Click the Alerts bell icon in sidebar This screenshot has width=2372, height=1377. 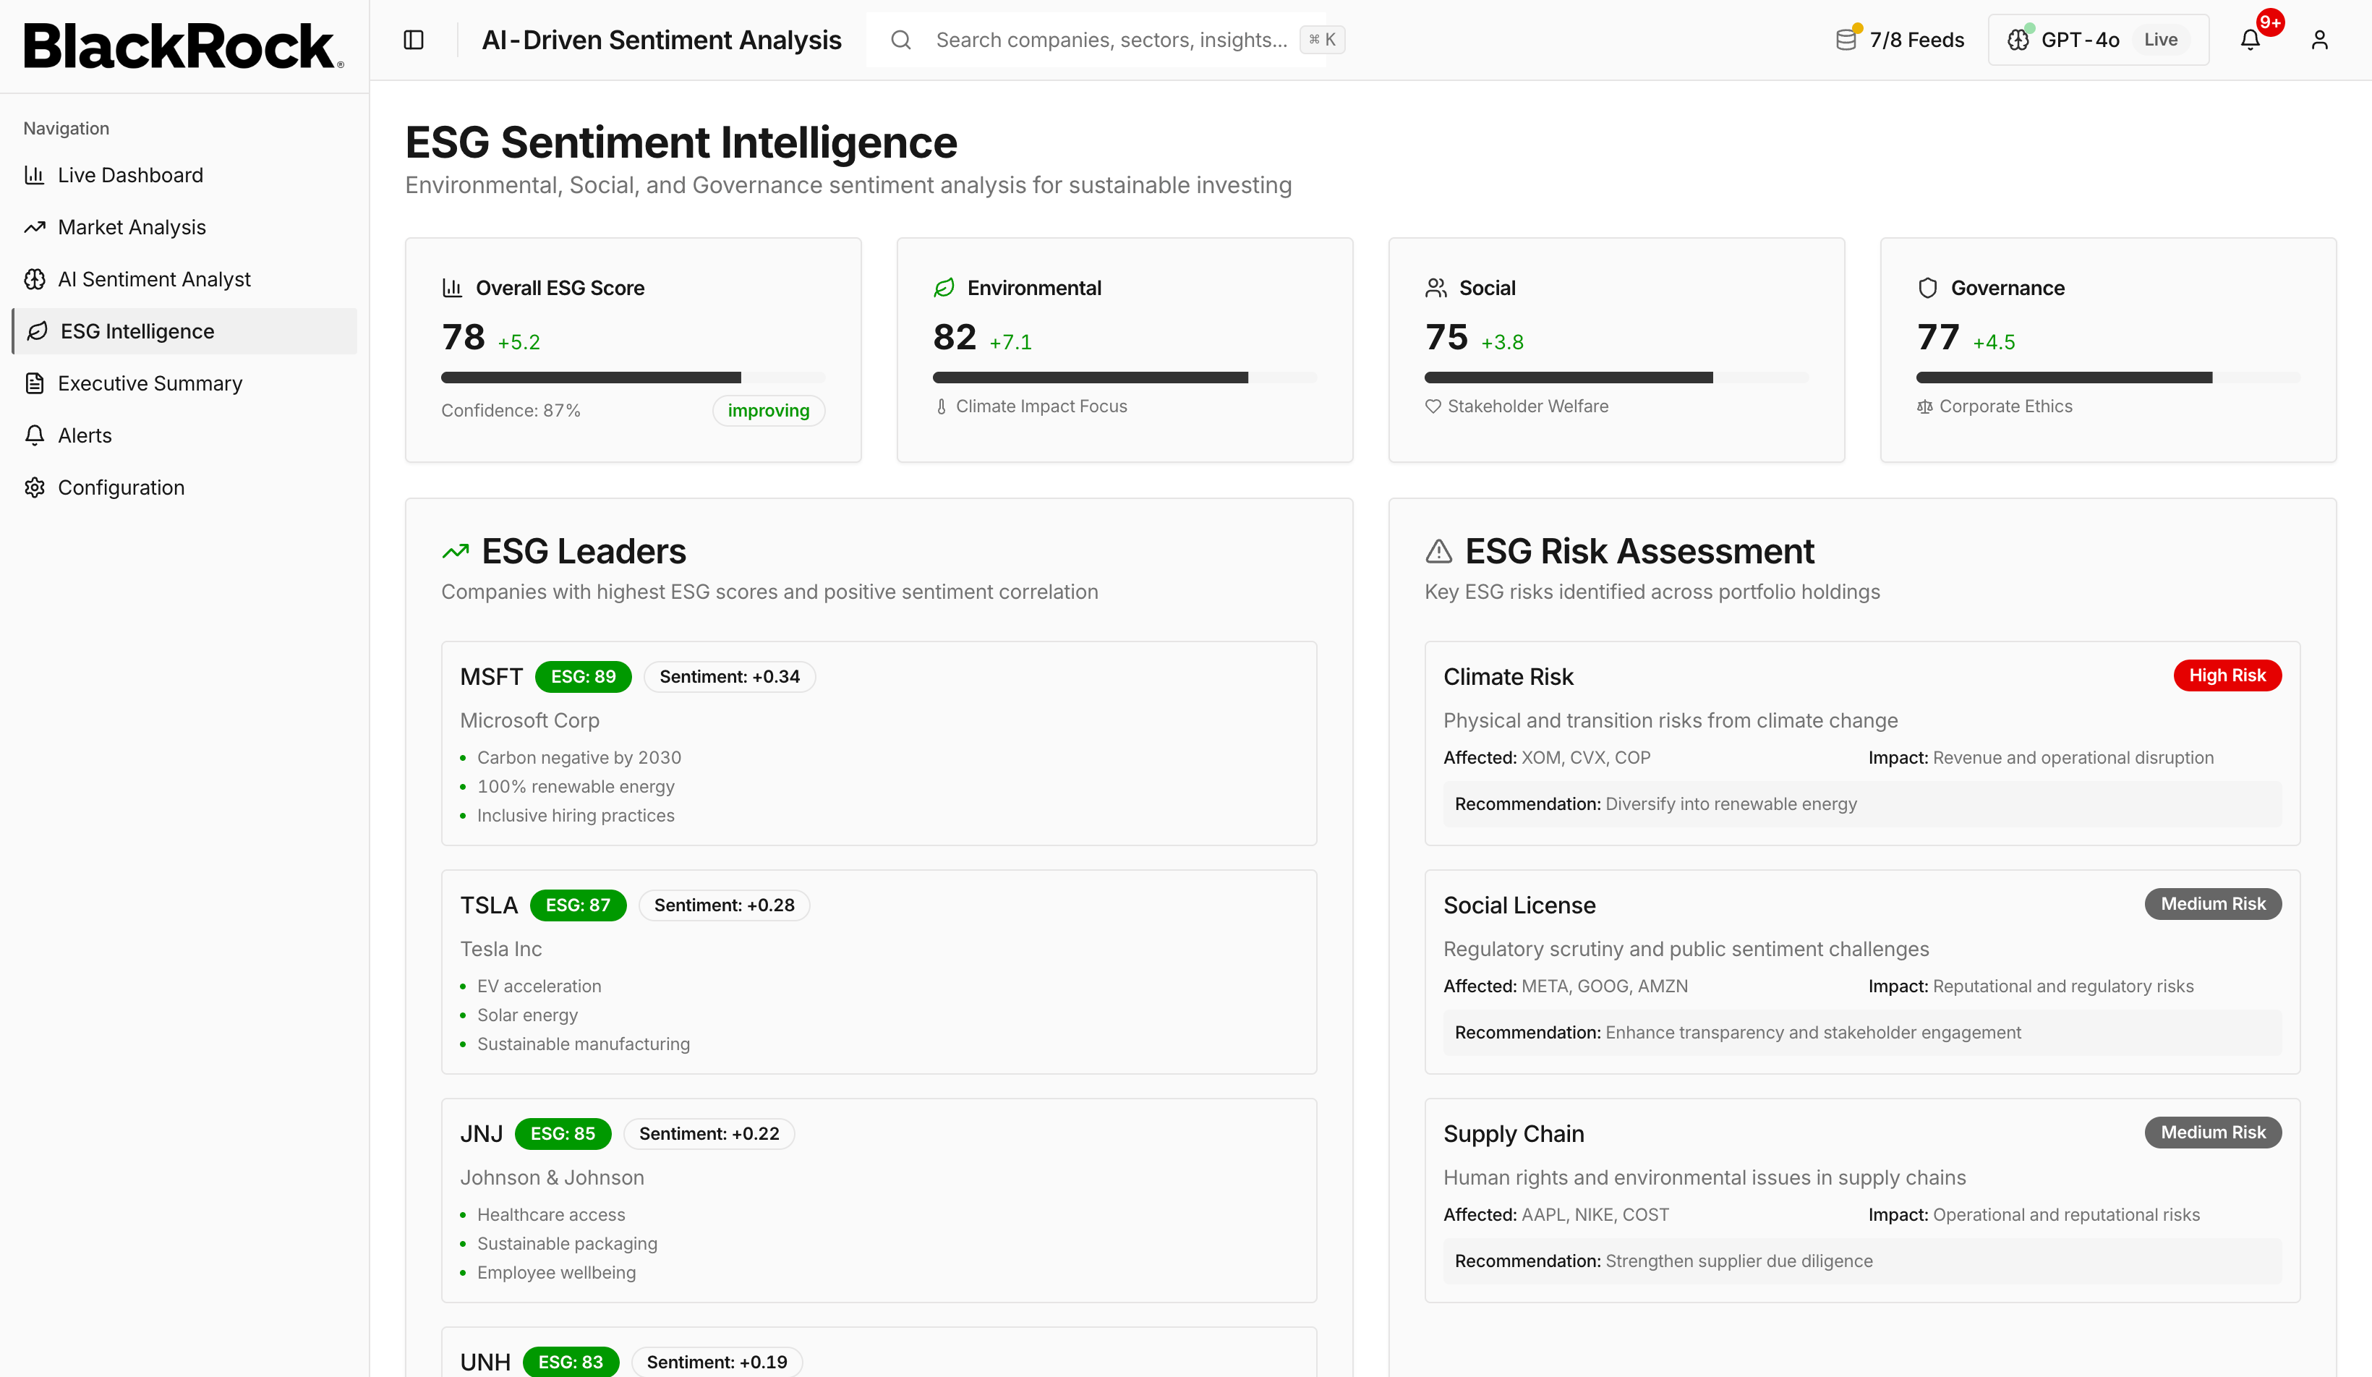(x=35, y=435)
